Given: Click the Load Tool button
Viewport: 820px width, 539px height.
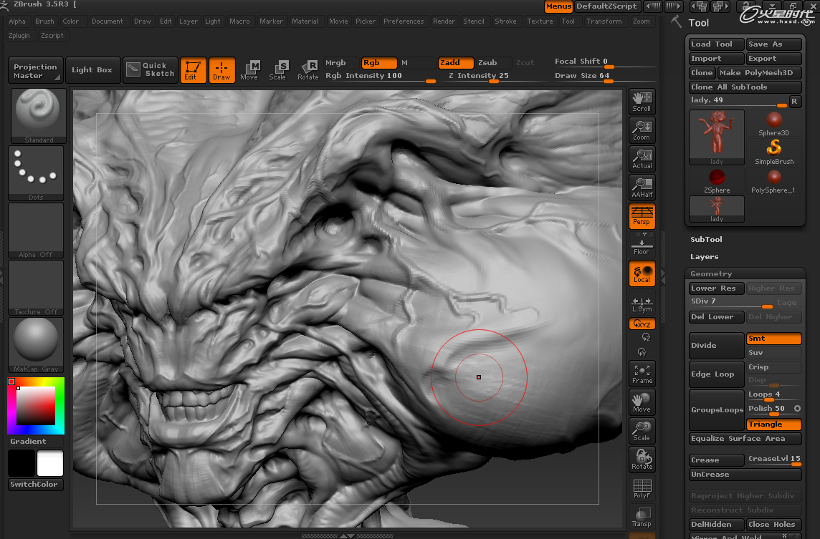Looking at the screenshot, I should [x=717, y=44].
